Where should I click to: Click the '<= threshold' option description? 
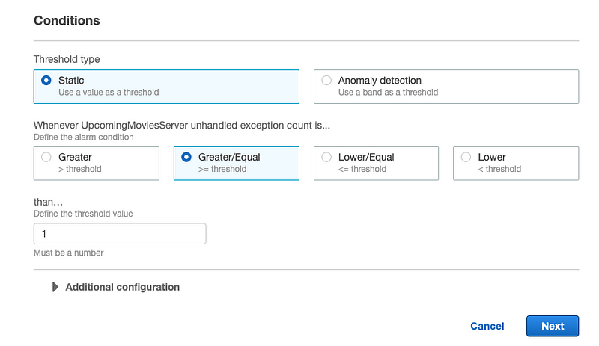coord(362,169)
